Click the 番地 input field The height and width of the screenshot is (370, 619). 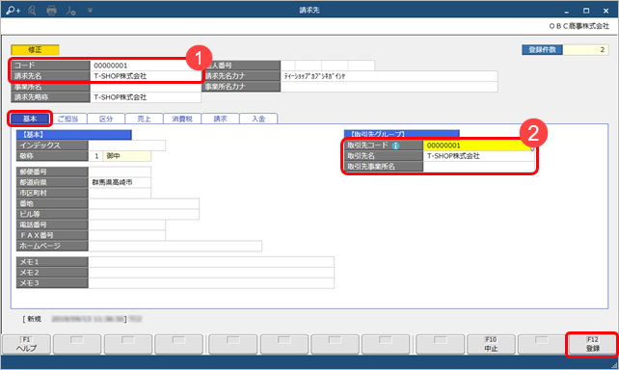(144, 204)
